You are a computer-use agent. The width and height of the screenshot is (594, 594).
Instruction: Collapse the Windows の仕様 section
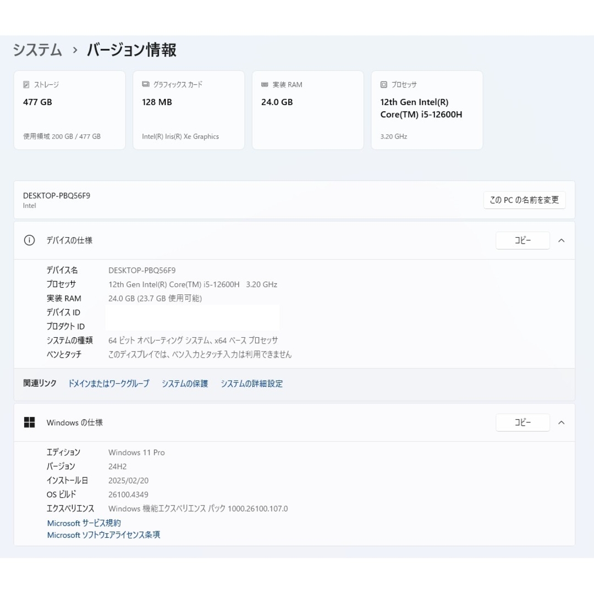click(562, 422)
